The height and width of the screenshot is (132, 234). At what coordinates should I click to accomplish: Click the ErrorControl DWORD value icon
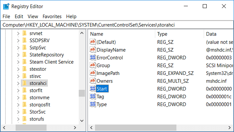pyautogui.click(x=93, y=57)
